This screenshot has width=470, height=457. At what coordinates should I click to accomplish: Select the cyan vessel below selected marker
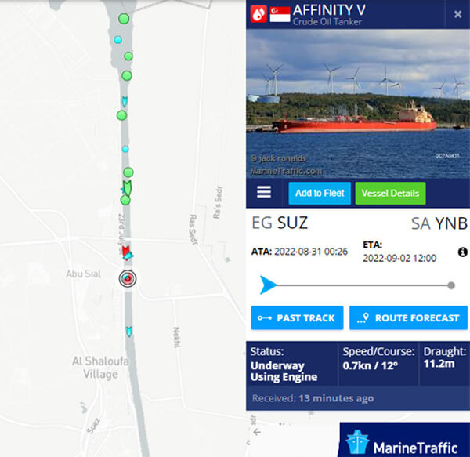129,332
